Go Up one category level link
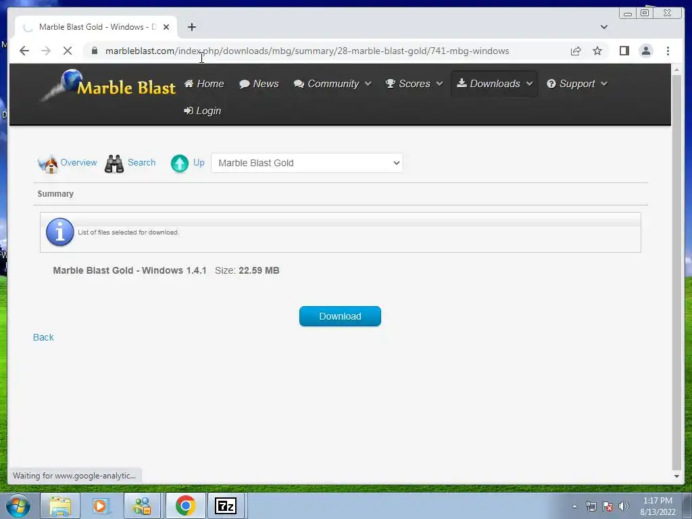692x519 pixels. coord(199,162)
